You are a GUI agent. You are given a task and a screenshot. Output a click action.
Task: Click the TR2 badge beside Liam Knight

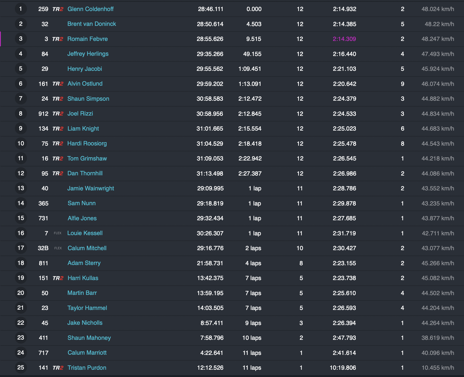pyautogui.click(x=58, y=129)
